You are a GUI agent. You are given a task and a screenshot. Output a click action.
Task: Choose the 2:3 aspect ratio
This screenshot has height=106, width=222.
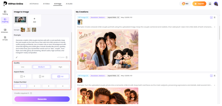41,76
